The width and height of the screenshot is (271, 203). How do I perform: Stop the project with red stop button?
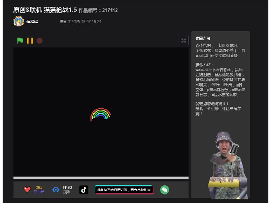point(39,40)
